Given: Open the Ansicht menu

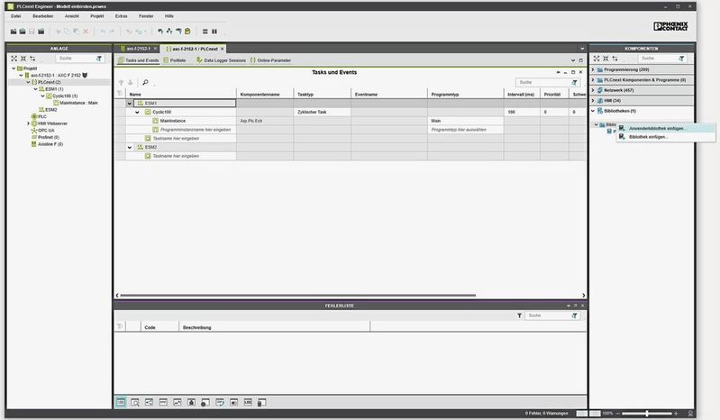Looking at the screenshot, I should pyautogui.click(x=71, y=16).
